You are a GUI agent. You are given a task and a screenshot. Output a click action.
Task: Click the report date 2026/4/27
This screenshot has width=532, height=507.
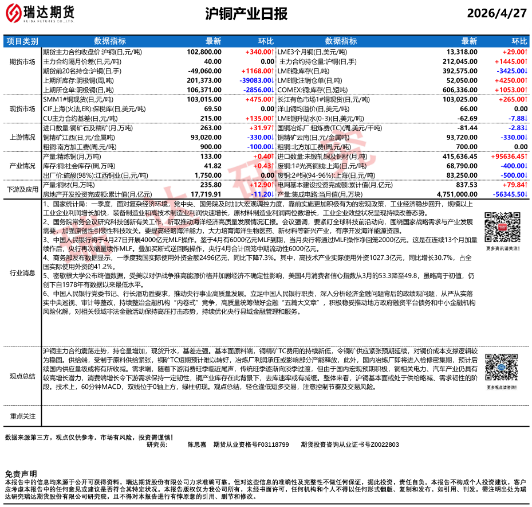496,13
